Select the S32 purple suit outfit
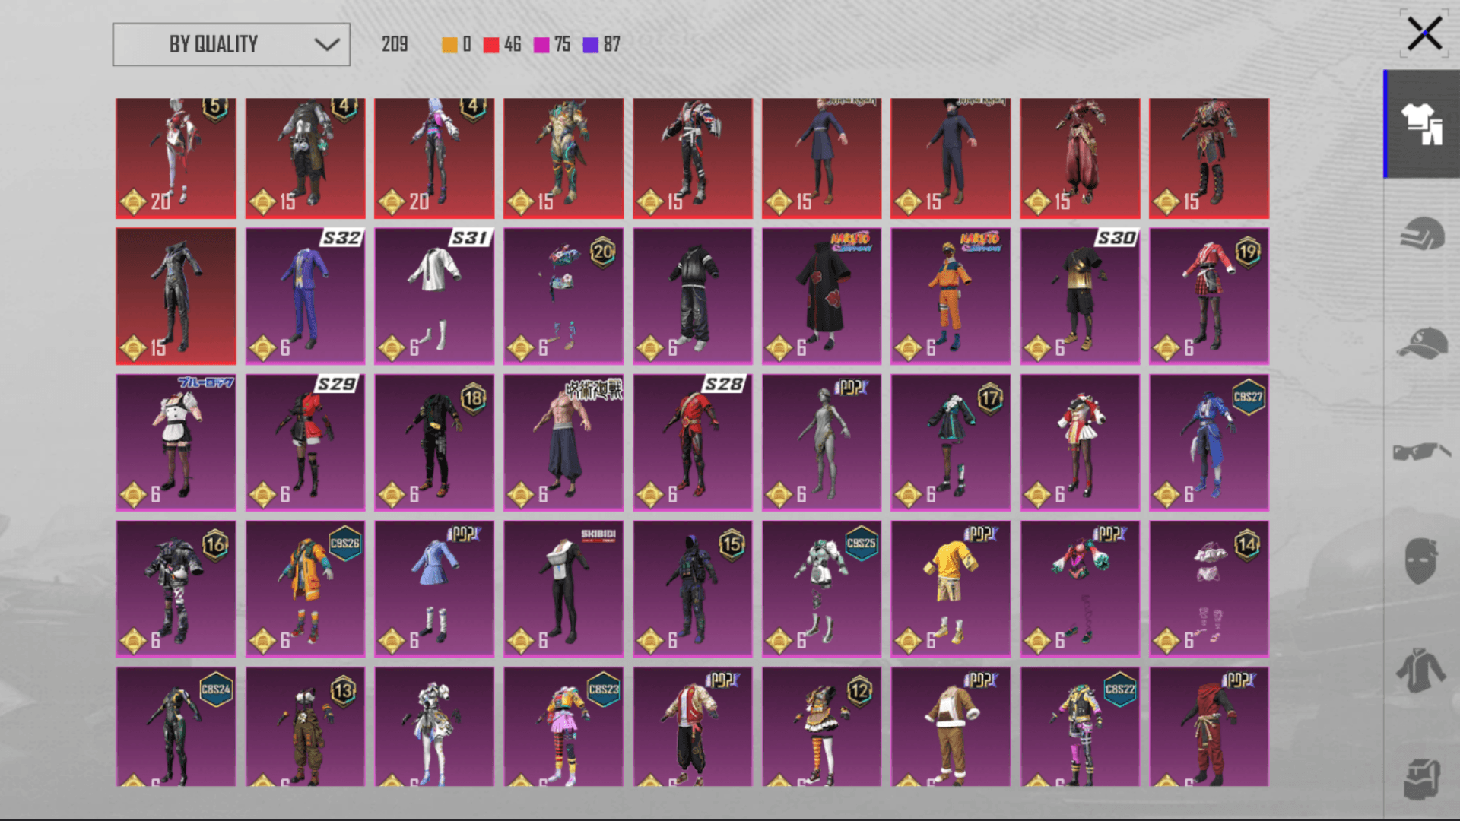This screenshot has height=821, width=1460. click(305, 296)
